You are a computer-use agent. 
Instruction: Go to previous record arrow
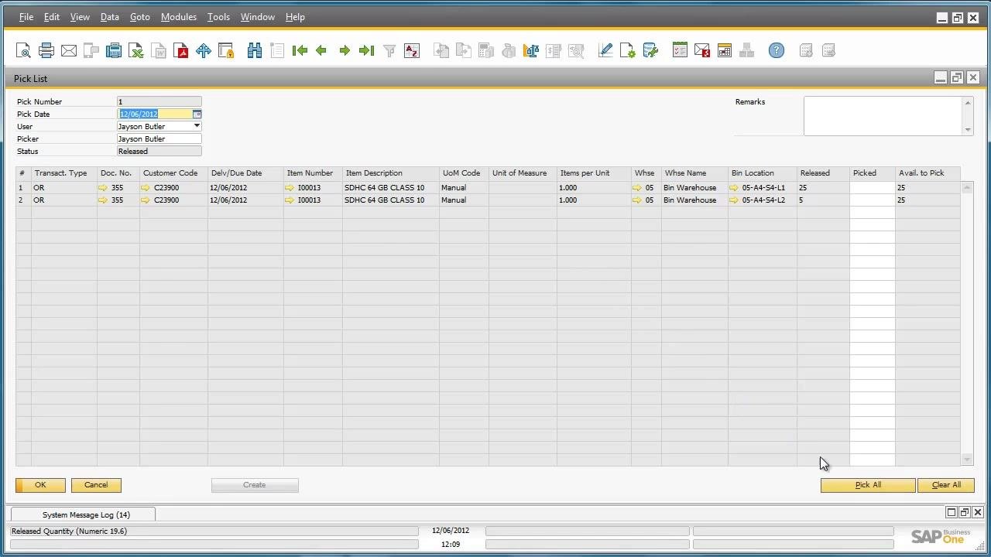(321, 51)
